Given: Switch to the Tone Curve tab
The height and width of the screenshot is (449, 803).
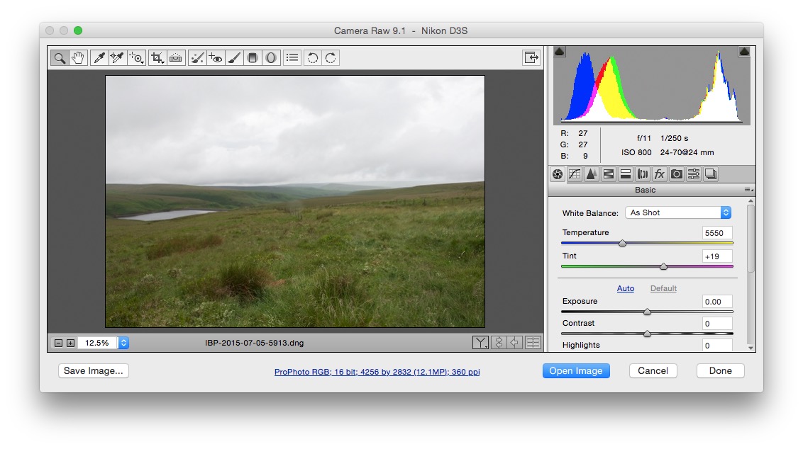Looking at the screenshot, I should point(575,174).
